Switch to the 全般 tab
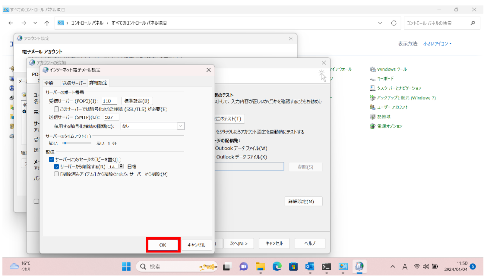The width and height of the screenshot is (487, 280). coord(49,83)
